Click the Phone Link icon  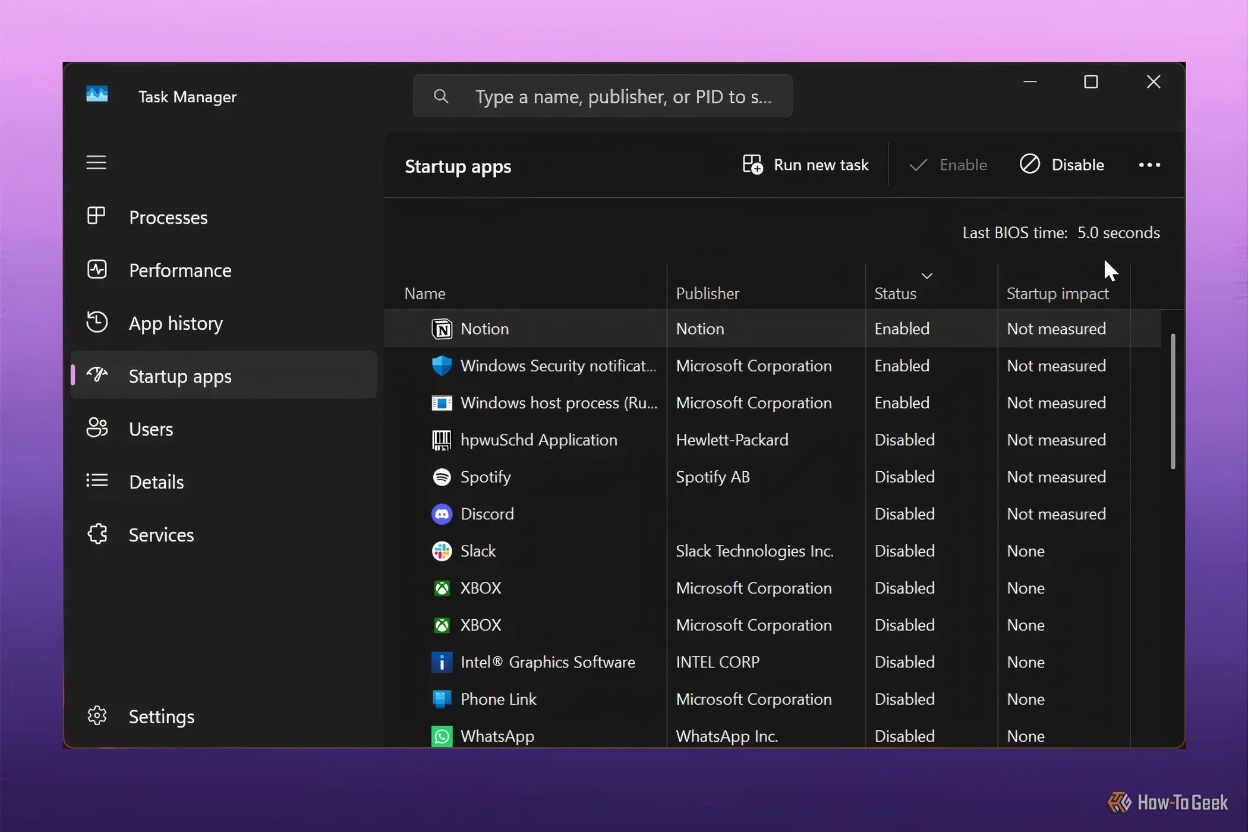(442, 699)
